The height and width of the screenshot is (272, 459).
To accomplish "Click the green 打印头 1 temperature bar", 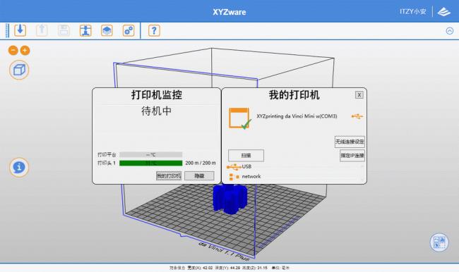I will click(150, 163).
